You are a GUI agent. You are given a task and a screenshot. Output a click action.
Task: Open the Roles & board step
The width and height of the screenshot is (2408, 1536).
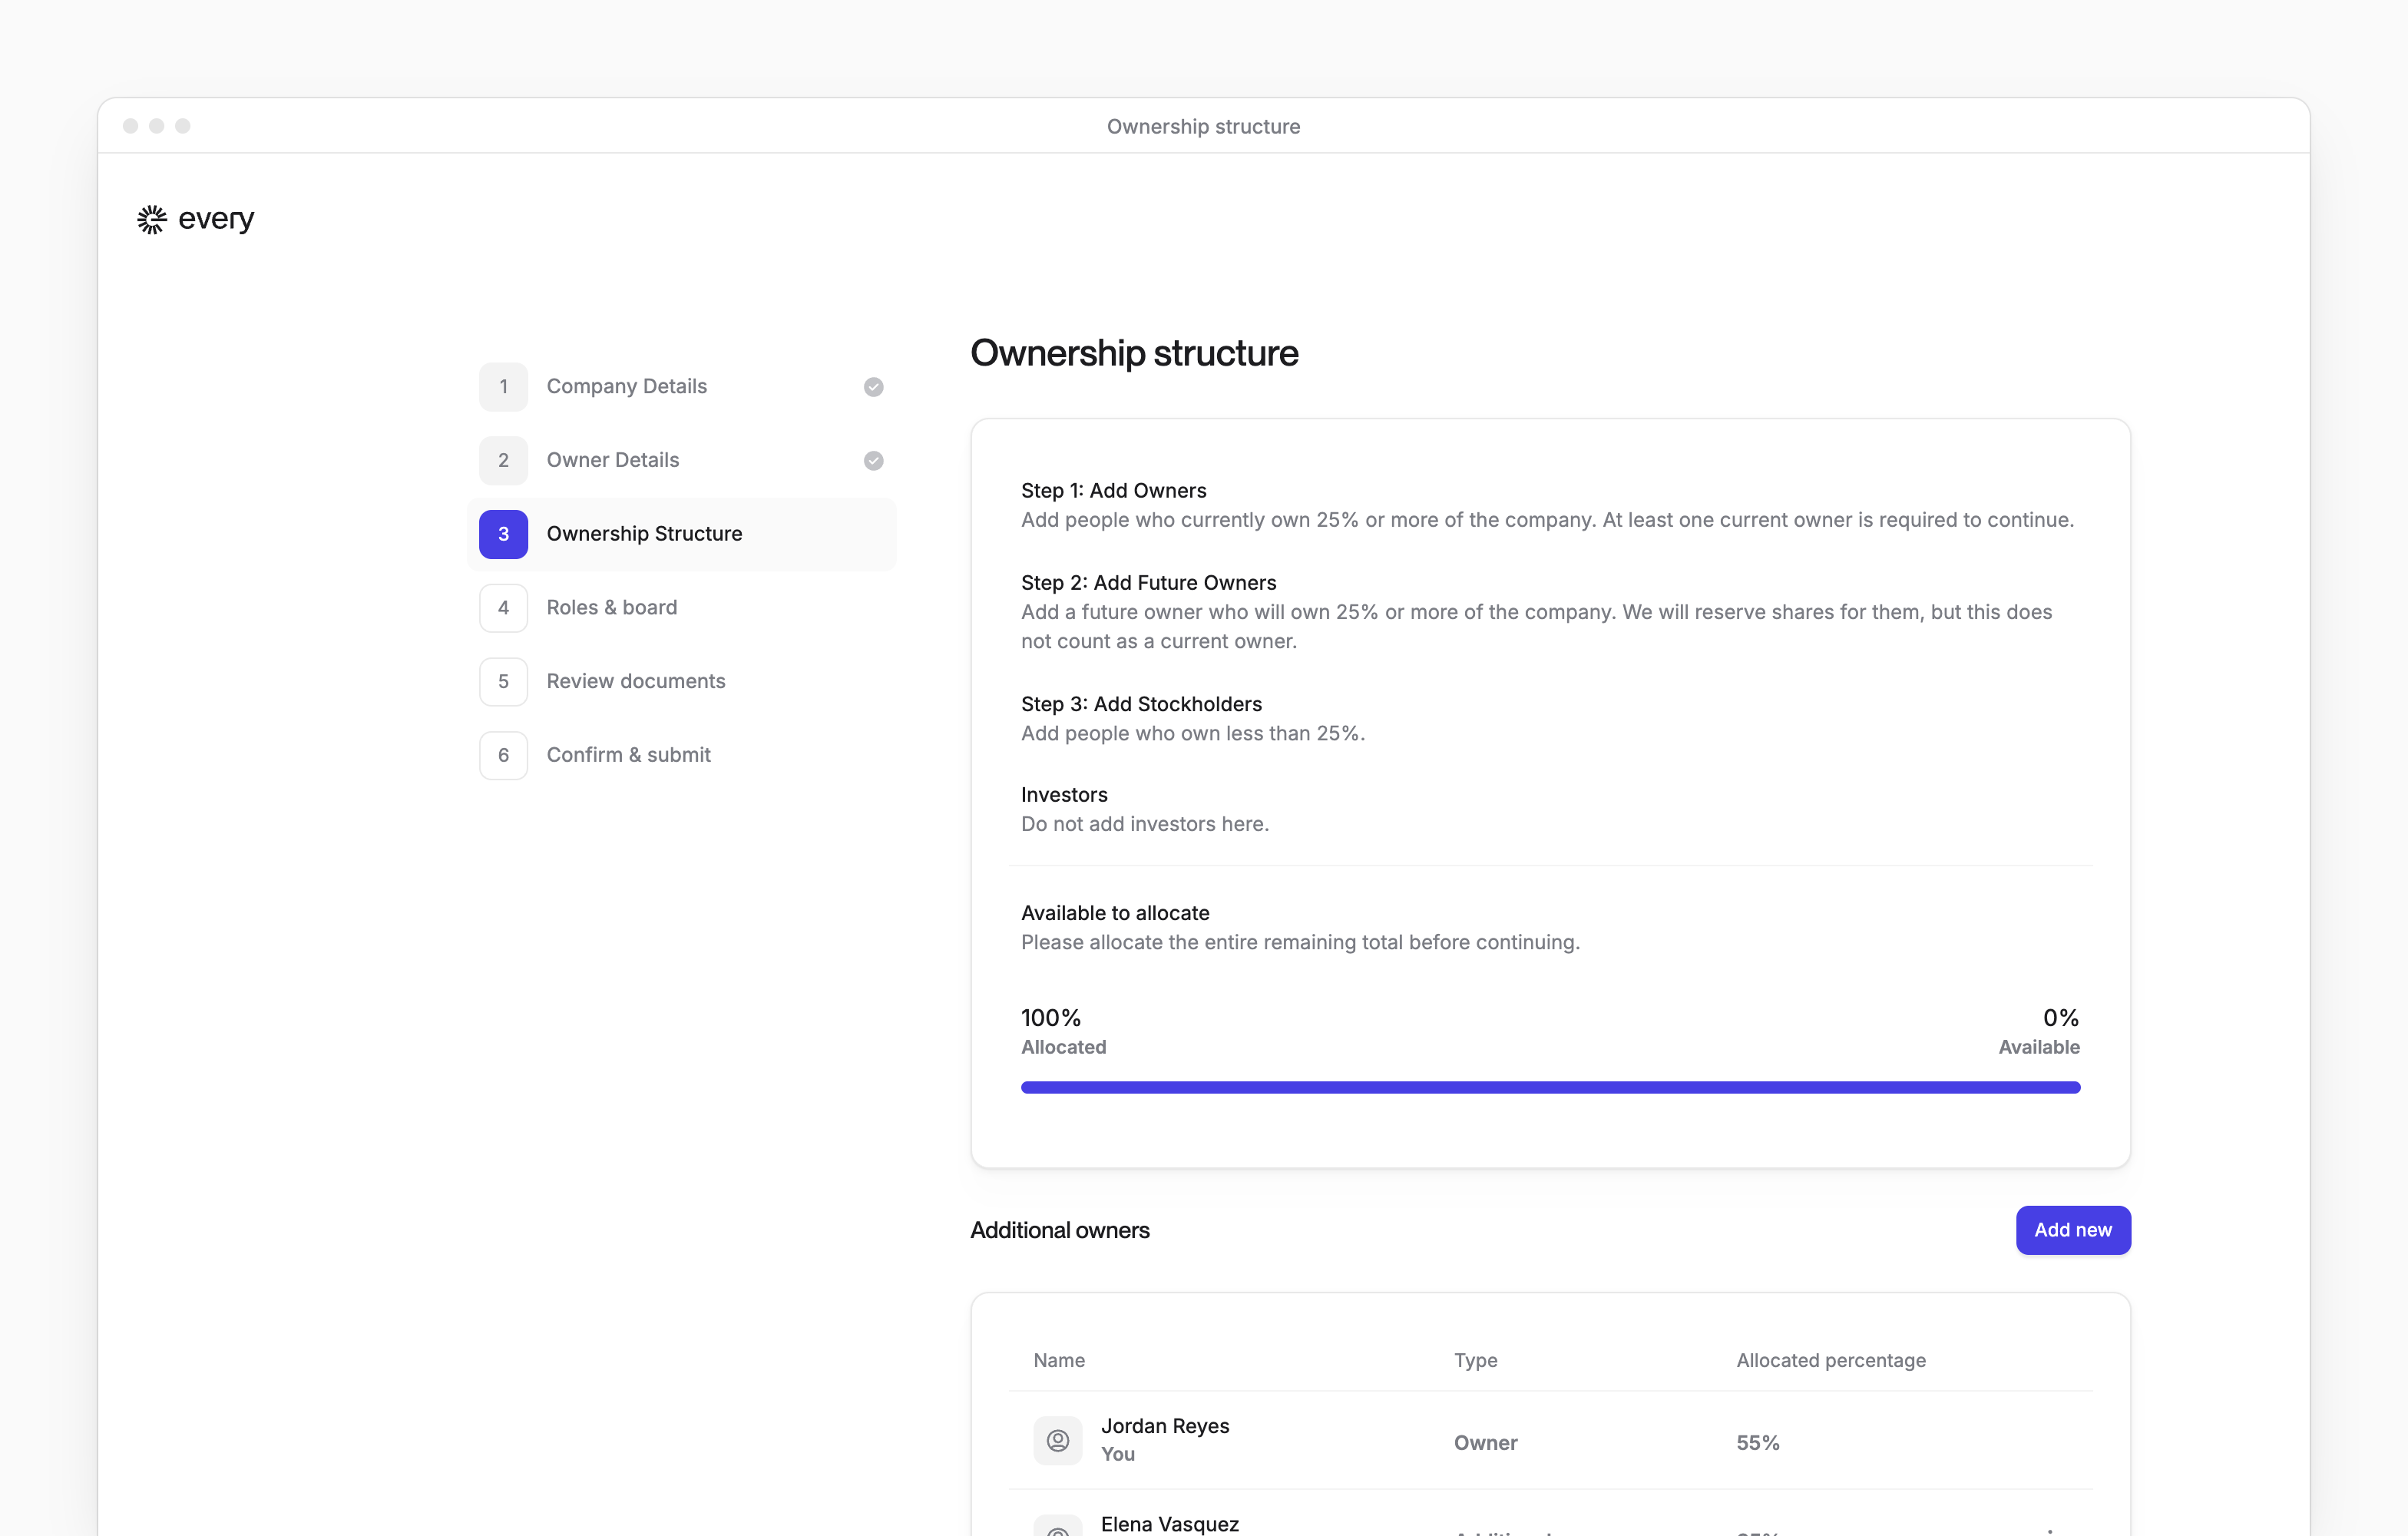click(x=681, y=608)
